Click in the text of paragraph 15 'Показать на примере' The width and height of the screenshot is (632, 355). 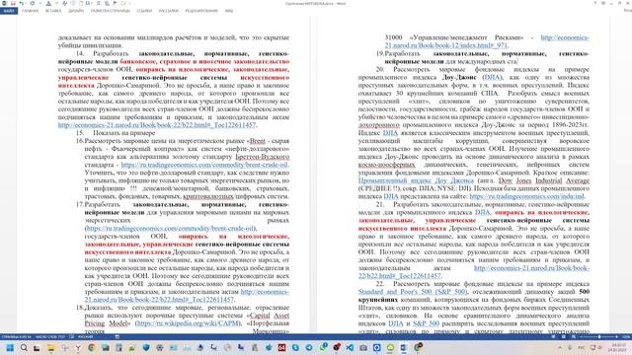124,133
